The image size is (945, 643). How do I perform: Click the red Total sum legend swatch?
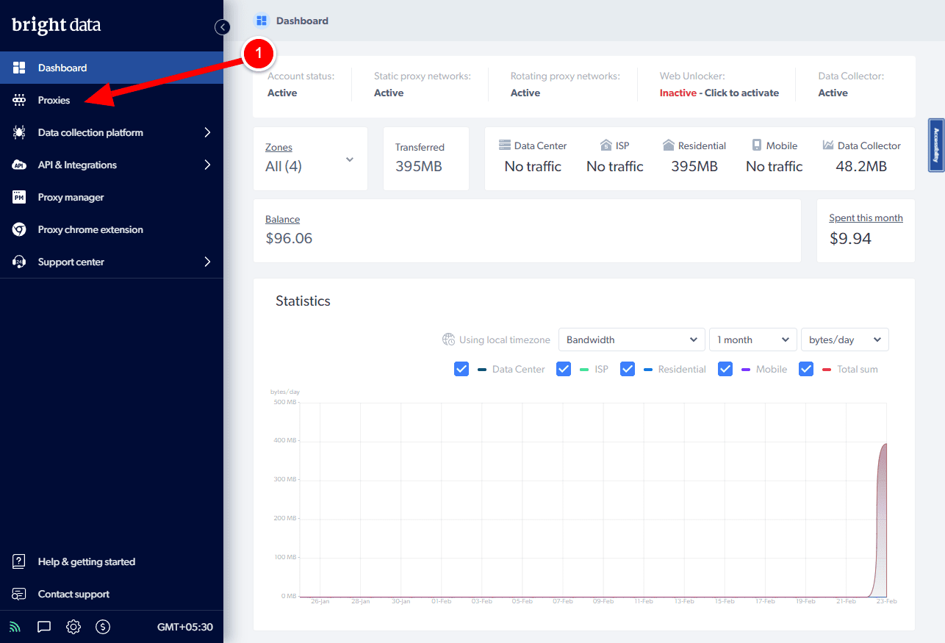(827, 370)
